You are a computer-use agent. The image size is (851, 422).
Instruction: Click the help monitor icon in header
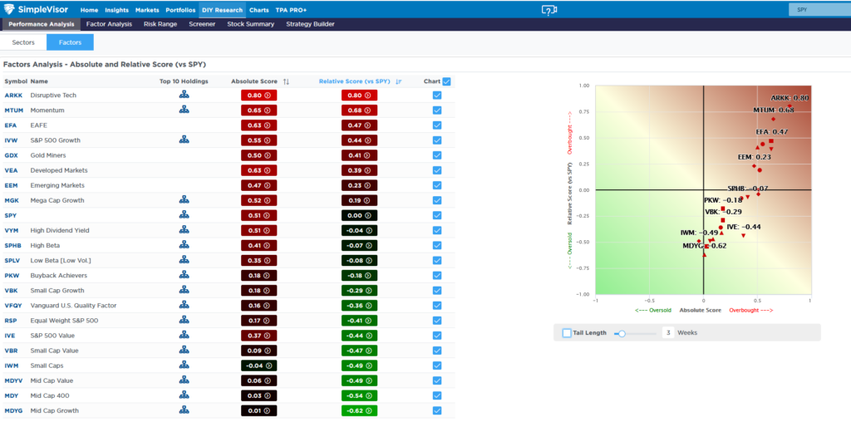[x=548, y=10]
